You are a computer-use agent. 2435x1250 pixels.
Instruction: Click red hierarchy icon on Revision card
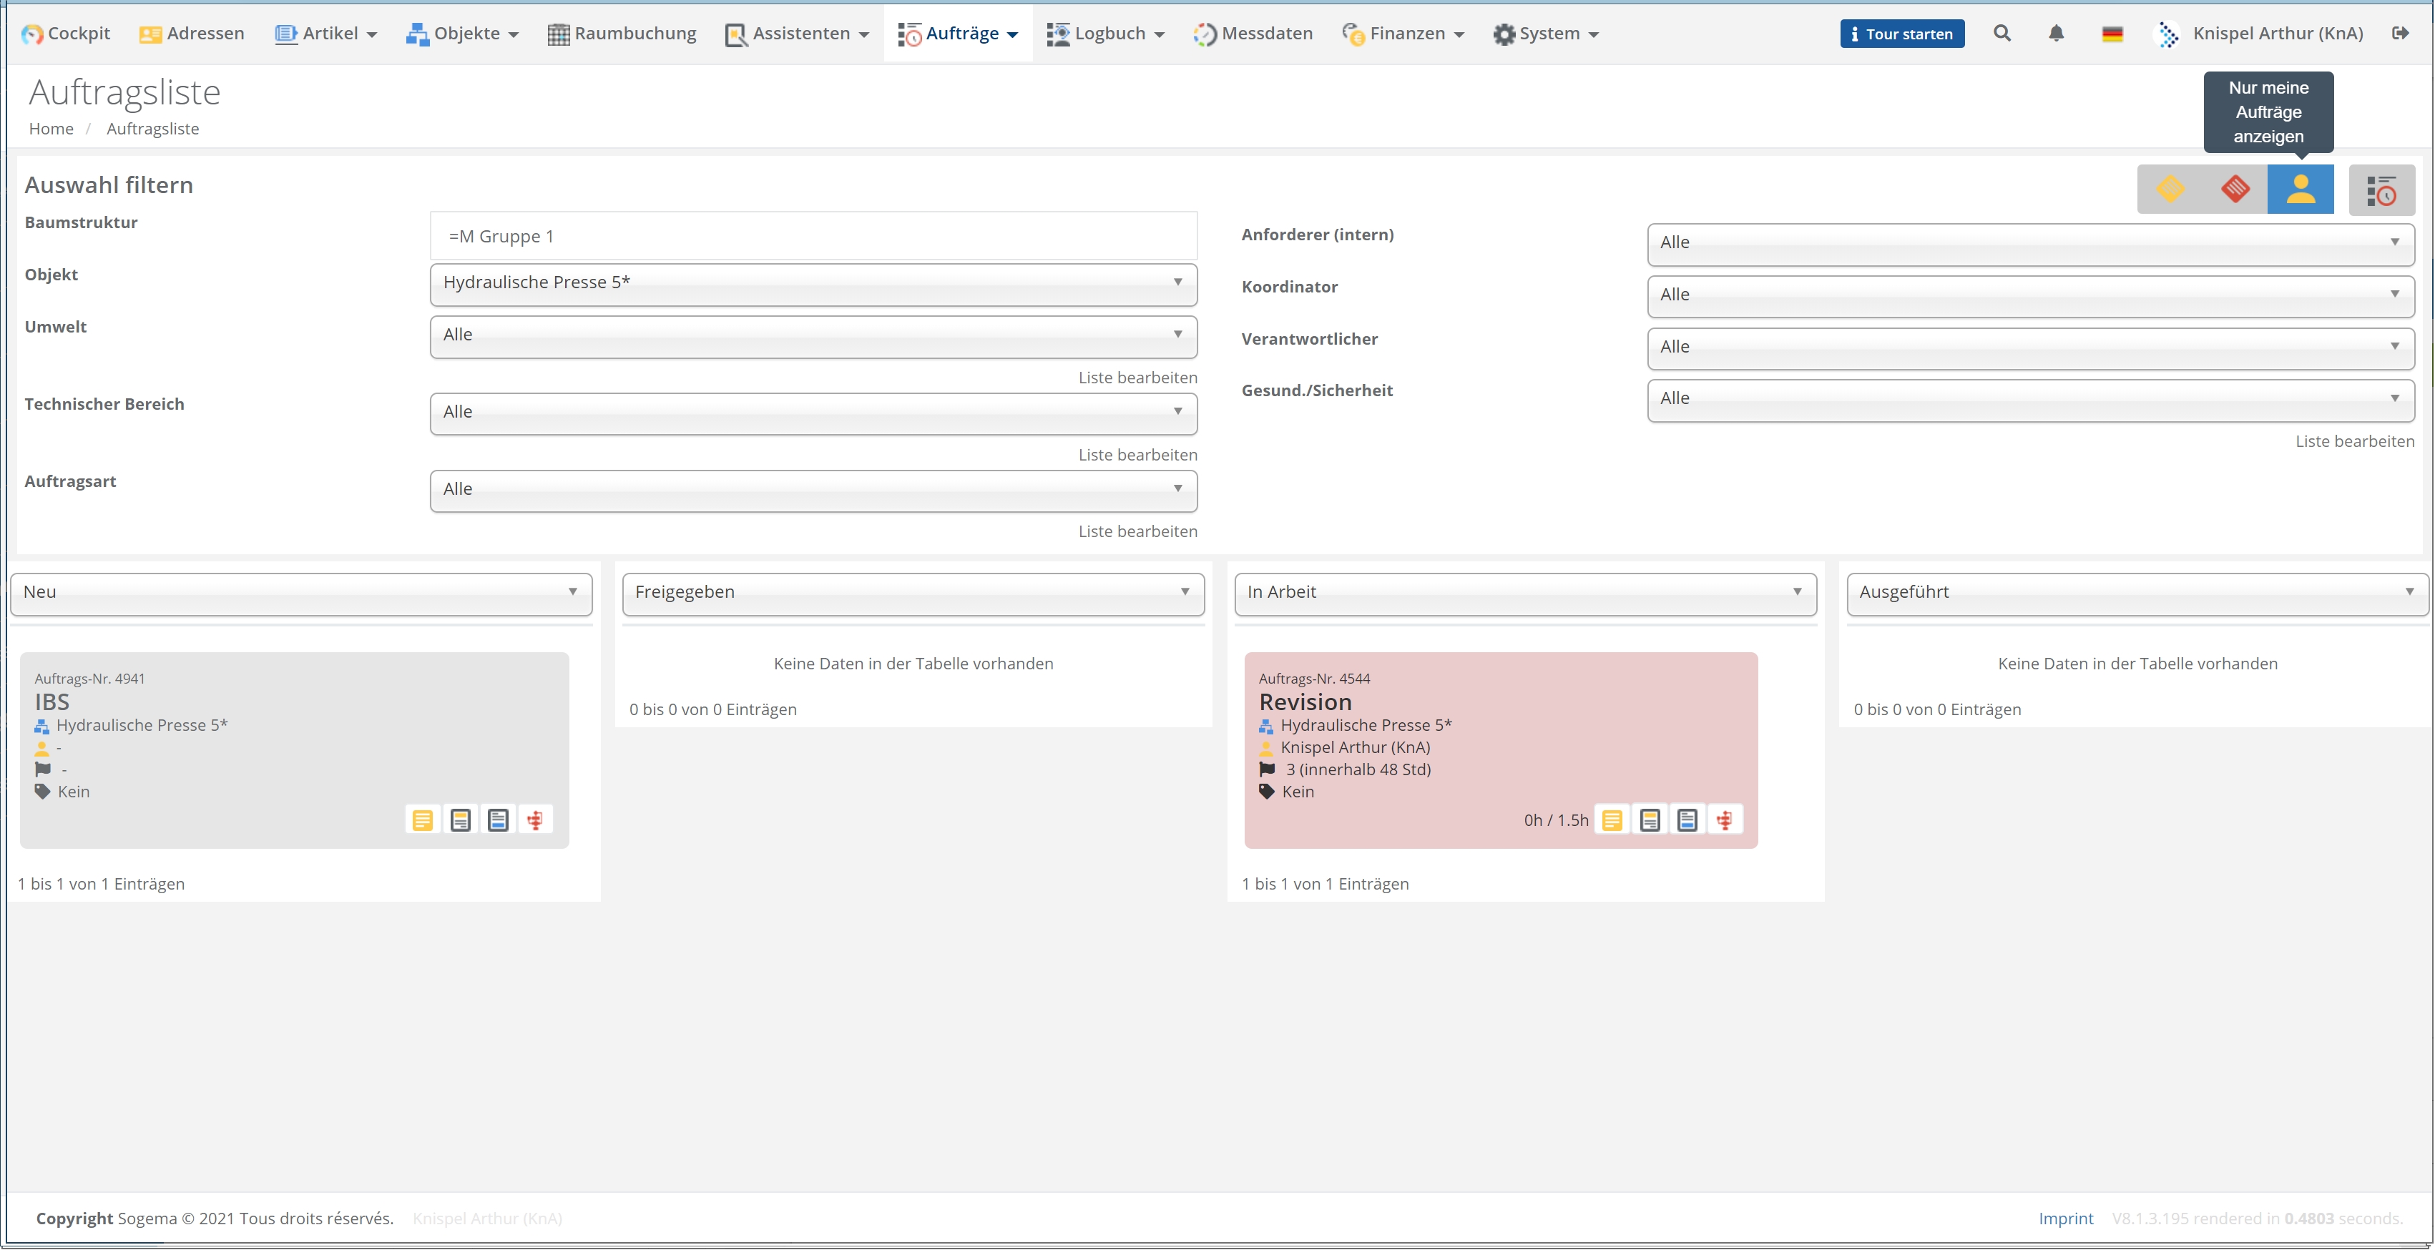[1724, 820]
